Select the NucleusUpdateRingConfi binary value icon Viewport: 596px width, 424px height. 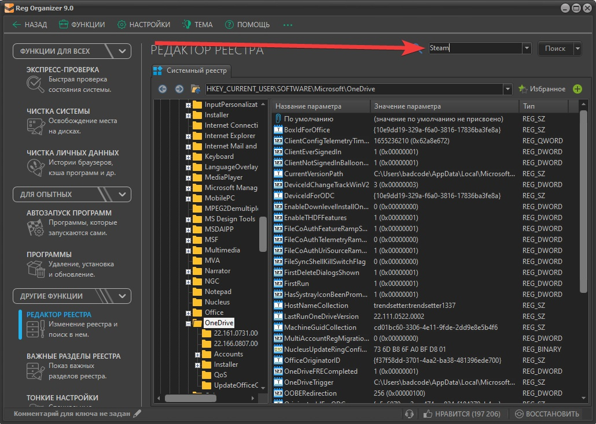point(278,349)
